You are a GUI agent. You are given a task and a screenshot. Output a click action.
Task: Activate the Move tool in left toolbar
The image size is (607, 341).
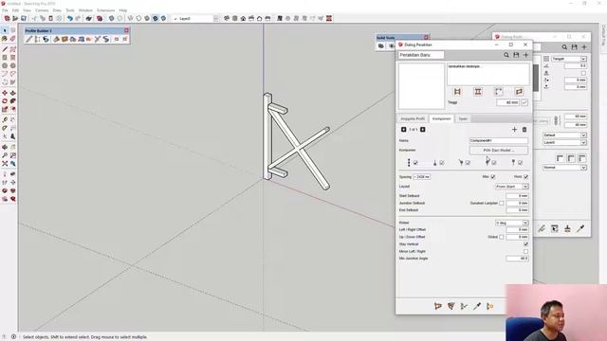[x=5, y=93]
